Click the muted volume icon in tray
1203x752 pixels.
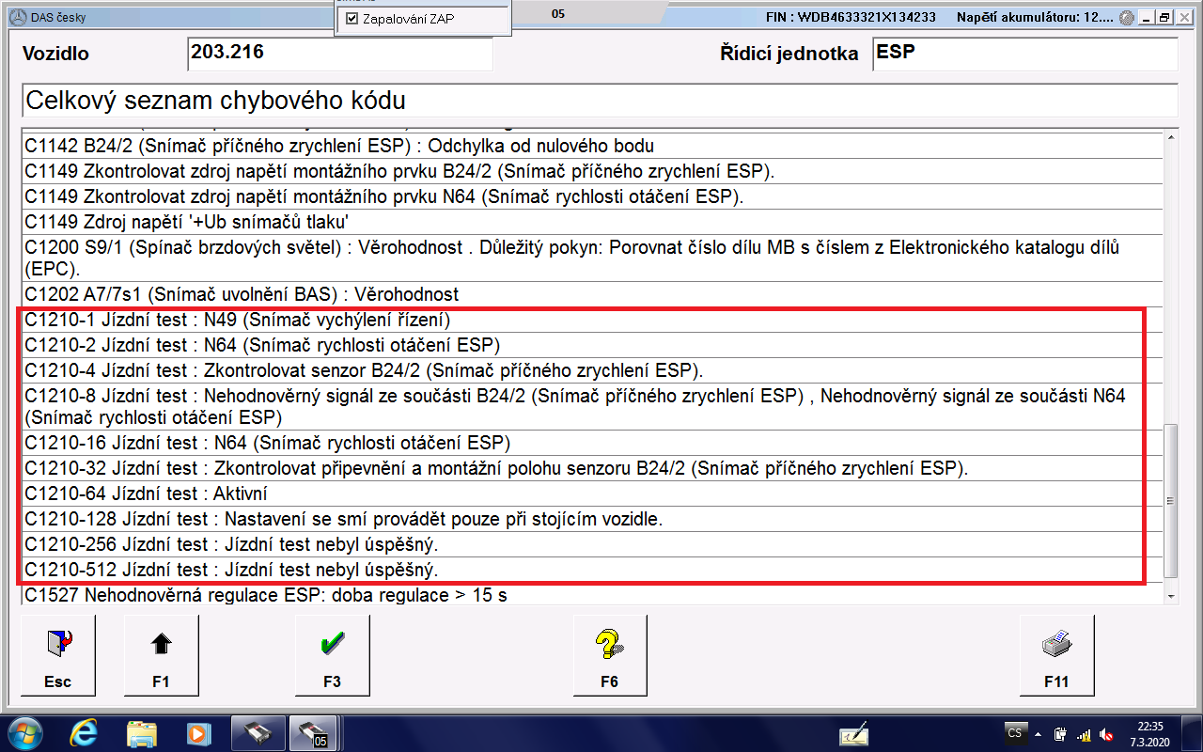(1106, 733)
